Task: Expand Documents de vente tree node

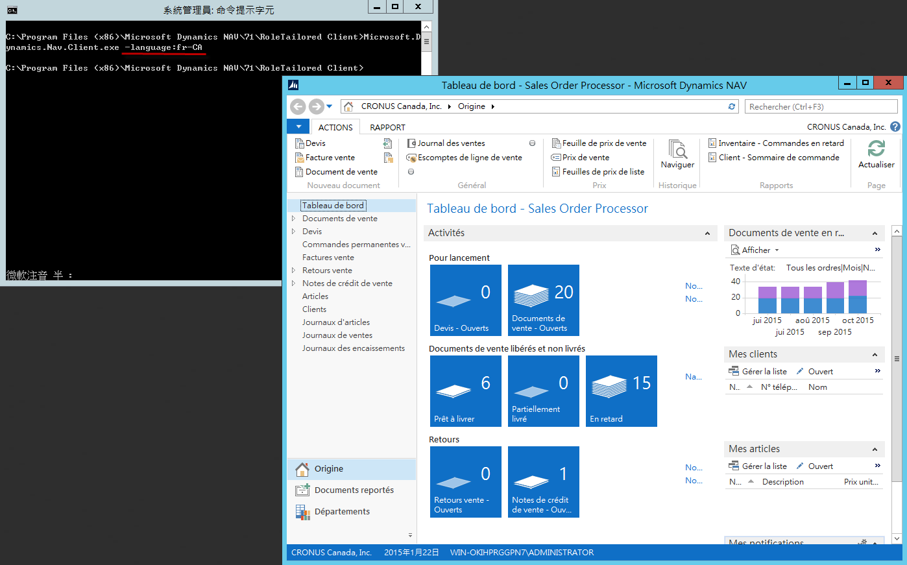Action: click(x=293, y=219)
